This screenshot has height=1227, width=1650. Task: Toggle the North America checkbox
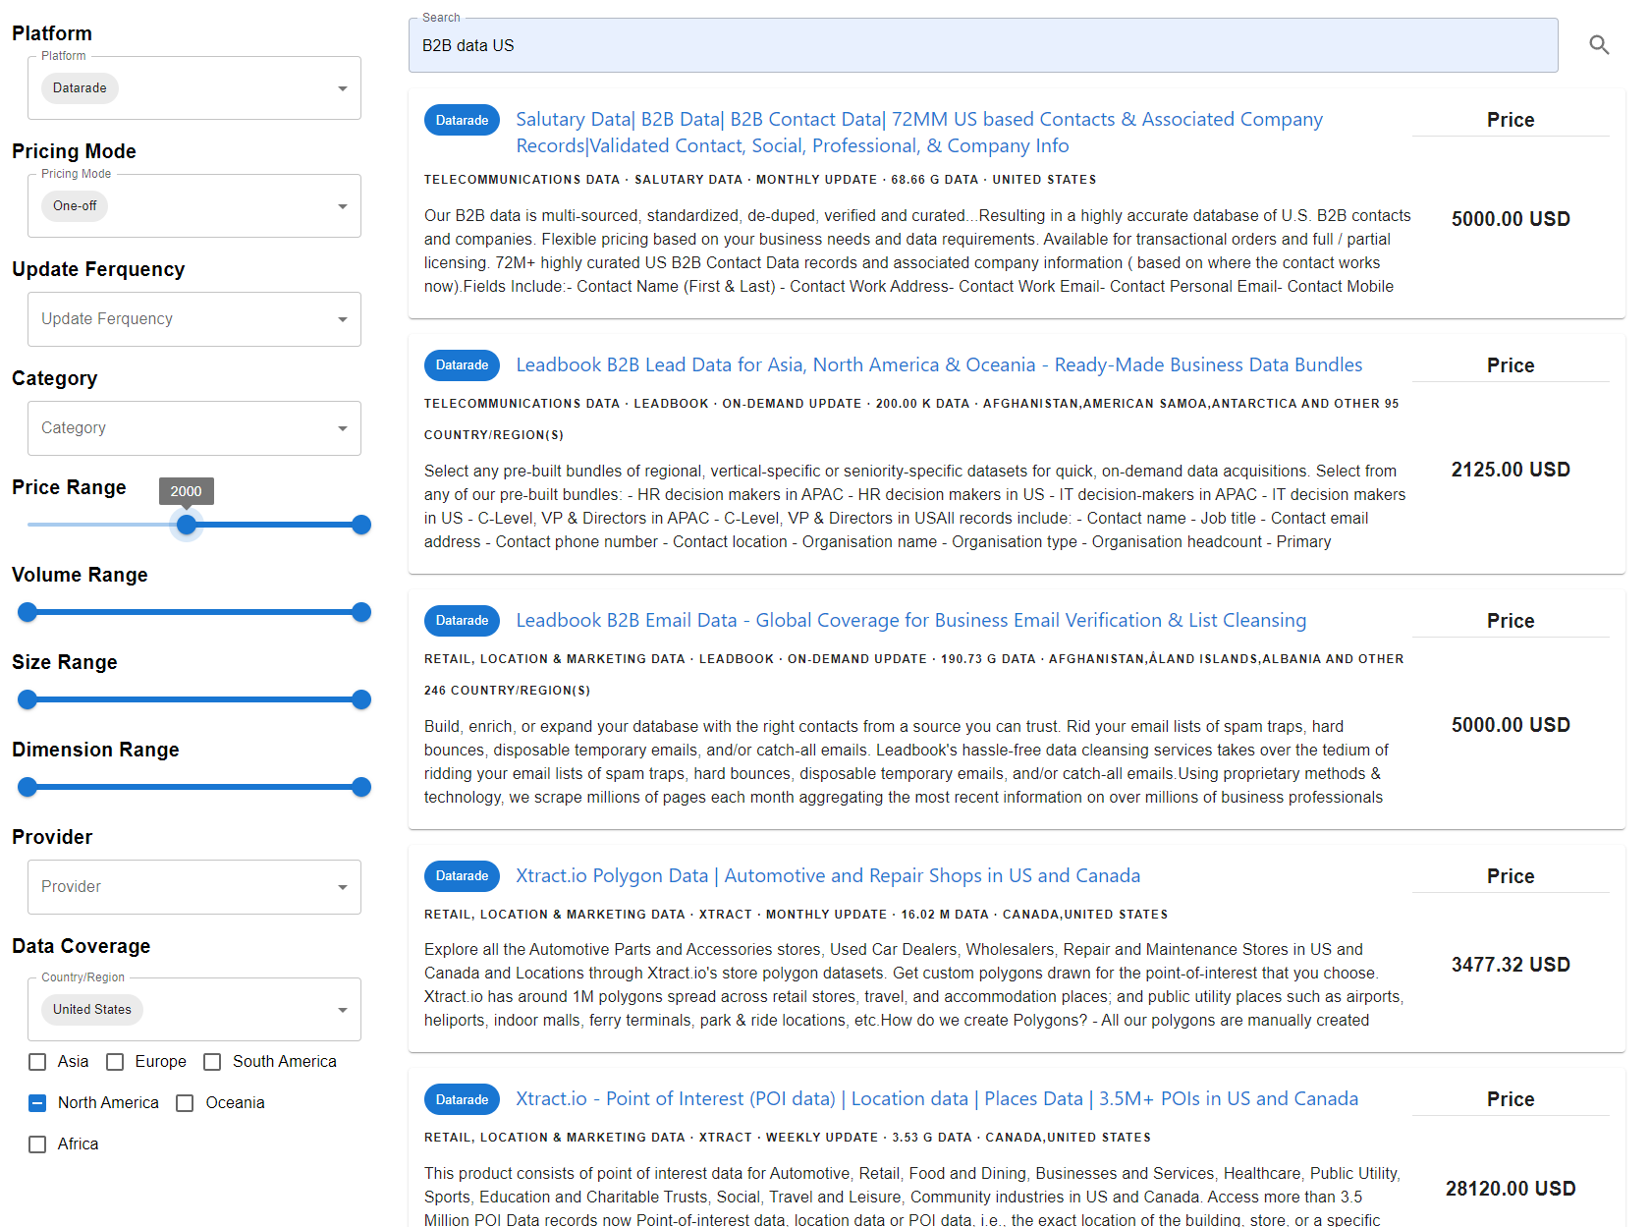pos(37,1103)
